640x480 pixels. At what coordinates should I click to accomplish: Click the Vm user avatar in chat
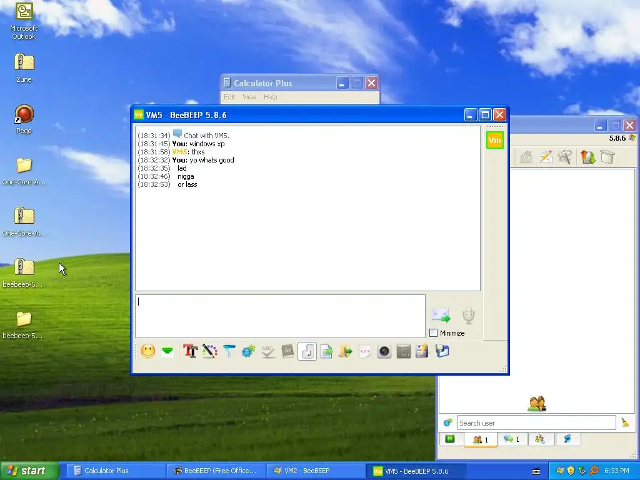(x=495, y=140)
